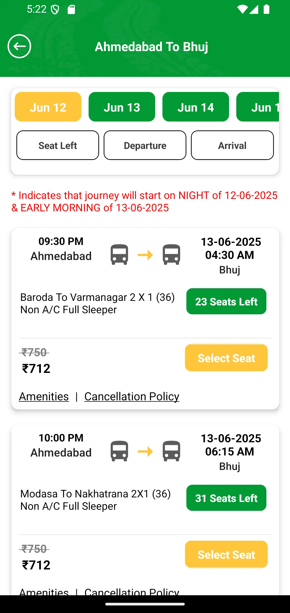Tap departure bus icon on 10:00 PM trip

tap(119, 451)
